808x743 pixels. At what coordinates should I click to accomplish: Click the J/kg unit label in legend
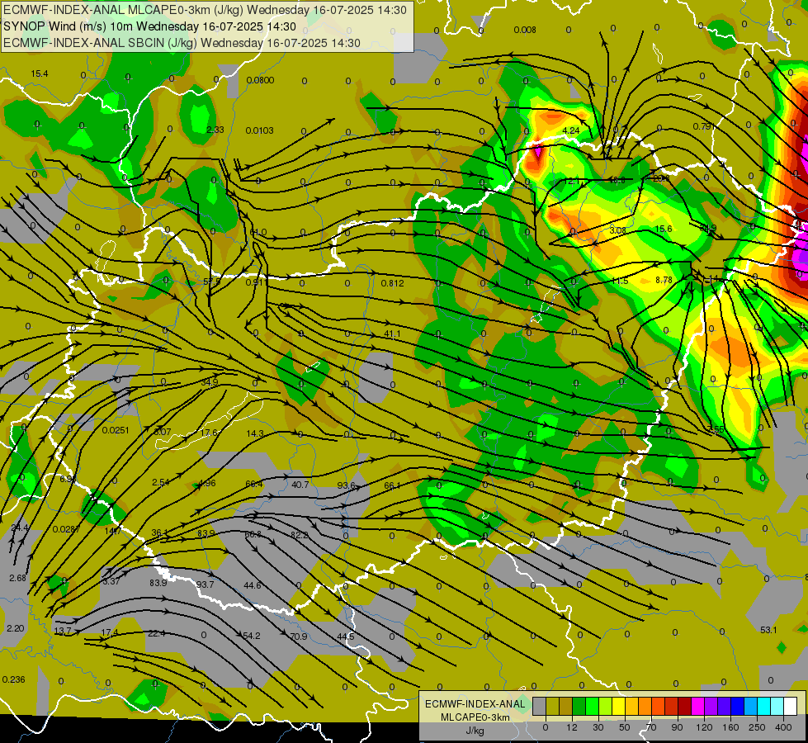point(475,731)
